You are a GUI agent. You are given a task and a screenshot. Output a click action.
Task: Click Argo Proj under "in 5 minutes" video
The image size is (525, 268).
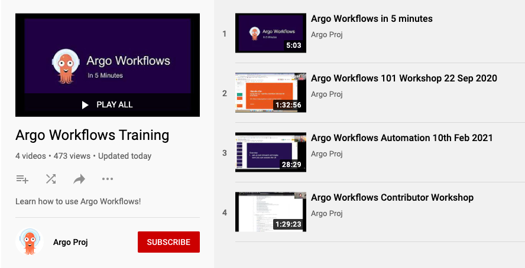coord(327,35)
